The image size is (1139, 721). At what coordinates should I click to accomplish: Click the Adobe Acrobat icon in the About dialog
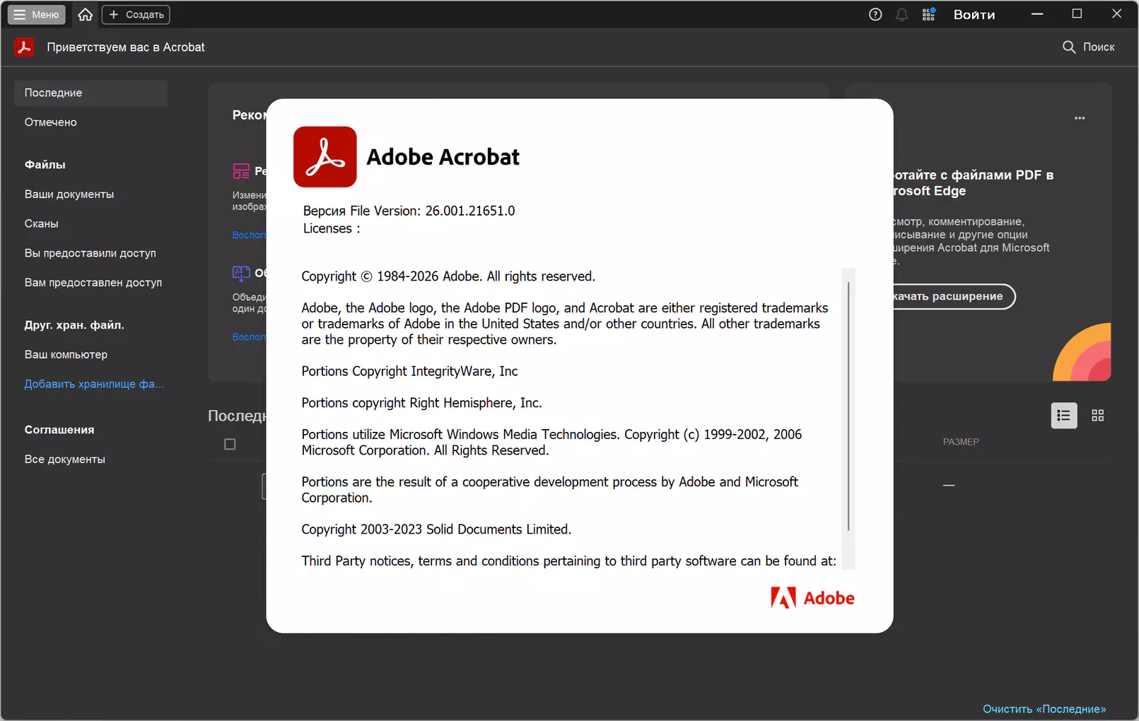pyautogui.click(x=325, y=157)
